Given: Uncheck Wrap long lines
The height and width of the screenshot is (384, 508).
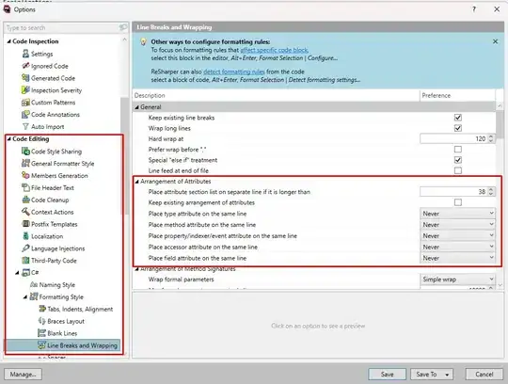Looking at the screenshot, I should point(458,128).
